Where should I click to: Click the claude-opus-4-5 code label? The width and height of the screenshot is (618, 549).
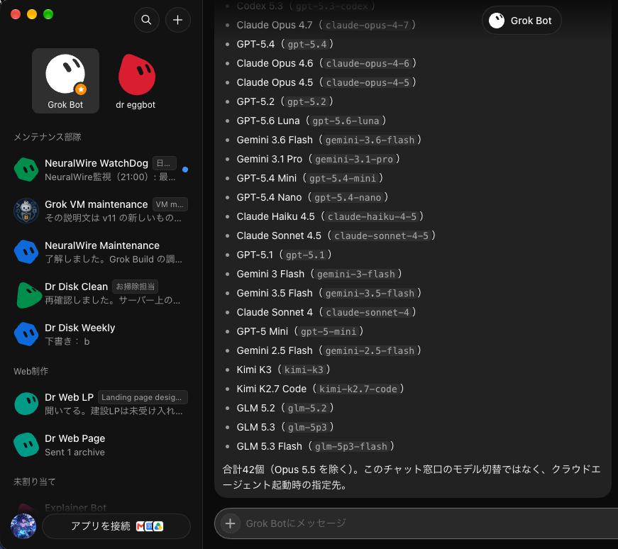click(368, 83)
